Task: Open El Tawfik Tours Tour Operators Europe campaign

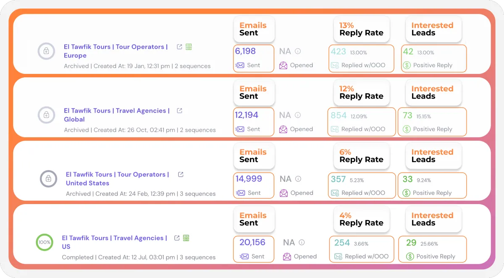Action: tap(115, 51)
